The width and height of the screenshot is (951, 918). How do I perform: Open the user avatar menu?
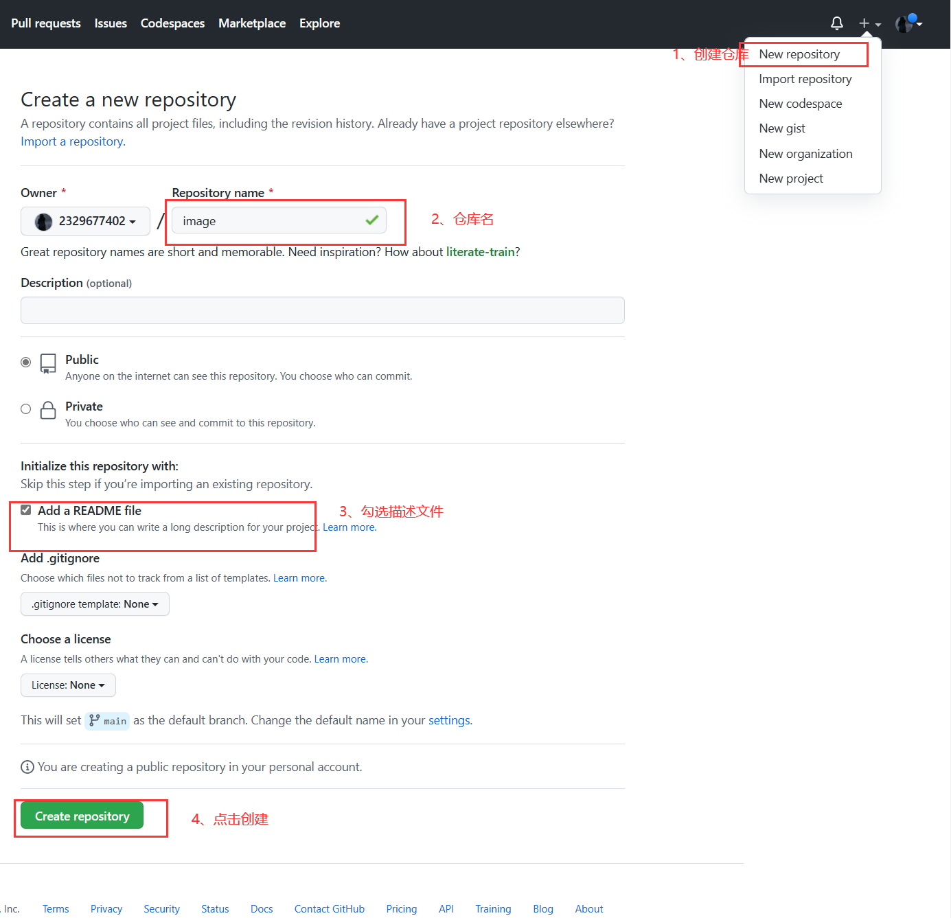909,23
